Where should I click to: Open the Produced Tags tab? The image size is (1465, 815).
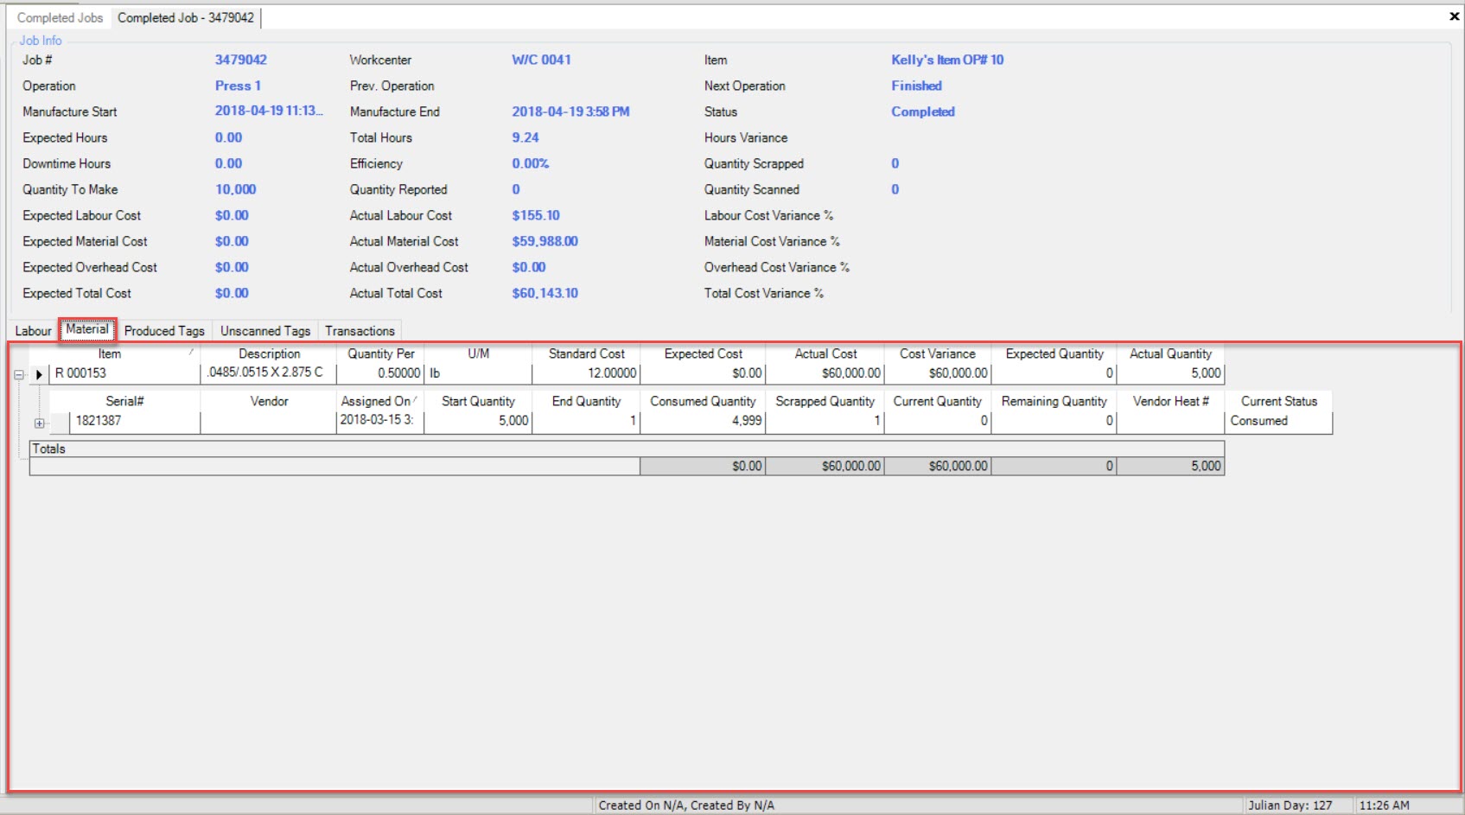point(164,331)
